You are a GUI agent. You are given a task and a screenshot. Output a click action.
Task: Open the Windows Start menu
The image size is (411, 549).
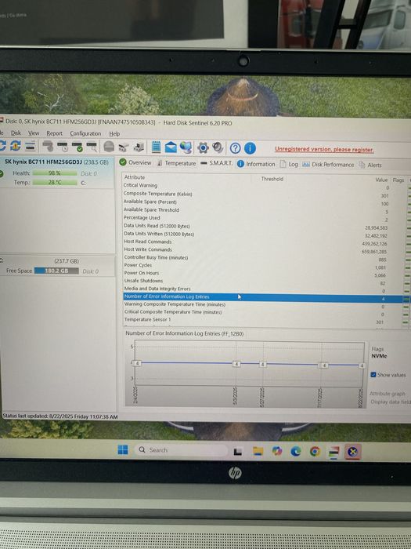pos(123,450)
